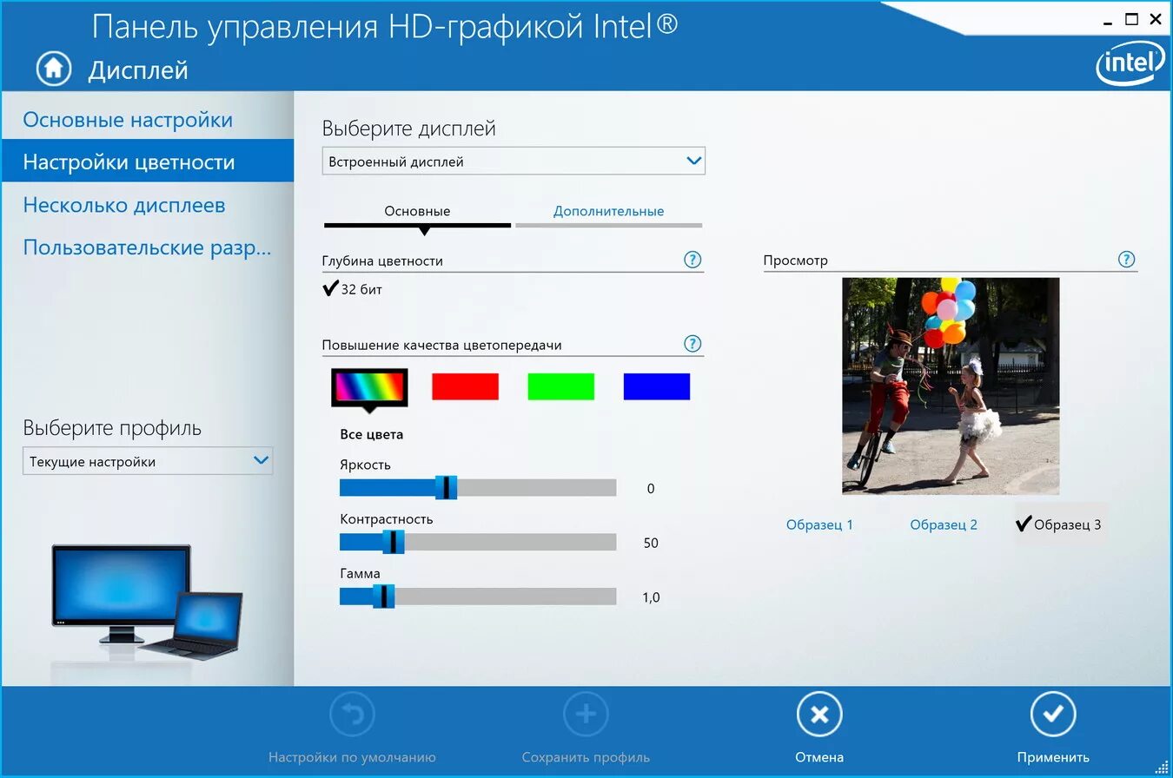Select the red color channel swatch
This screenshot has width=1173, height=778.
click(x=465, y=386)
